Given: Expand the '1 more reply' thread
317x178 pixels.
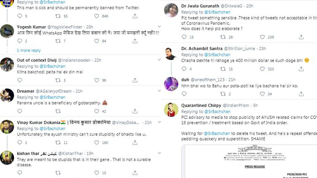Looking at the screenshot, I should coord(29,50).
